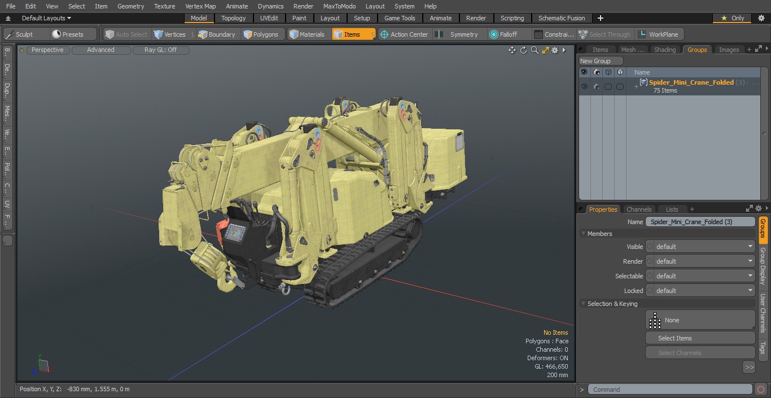Open the Perspective view dropdown
Viewport: 771px width, 398px height.
click(47, 50)
